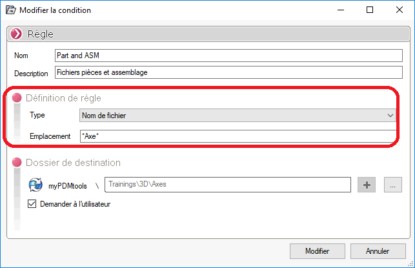The width and height of the screenshot is (415, 268).
Task: Open the folder browser with the ellipsis button
Action: tap(393, 185)
